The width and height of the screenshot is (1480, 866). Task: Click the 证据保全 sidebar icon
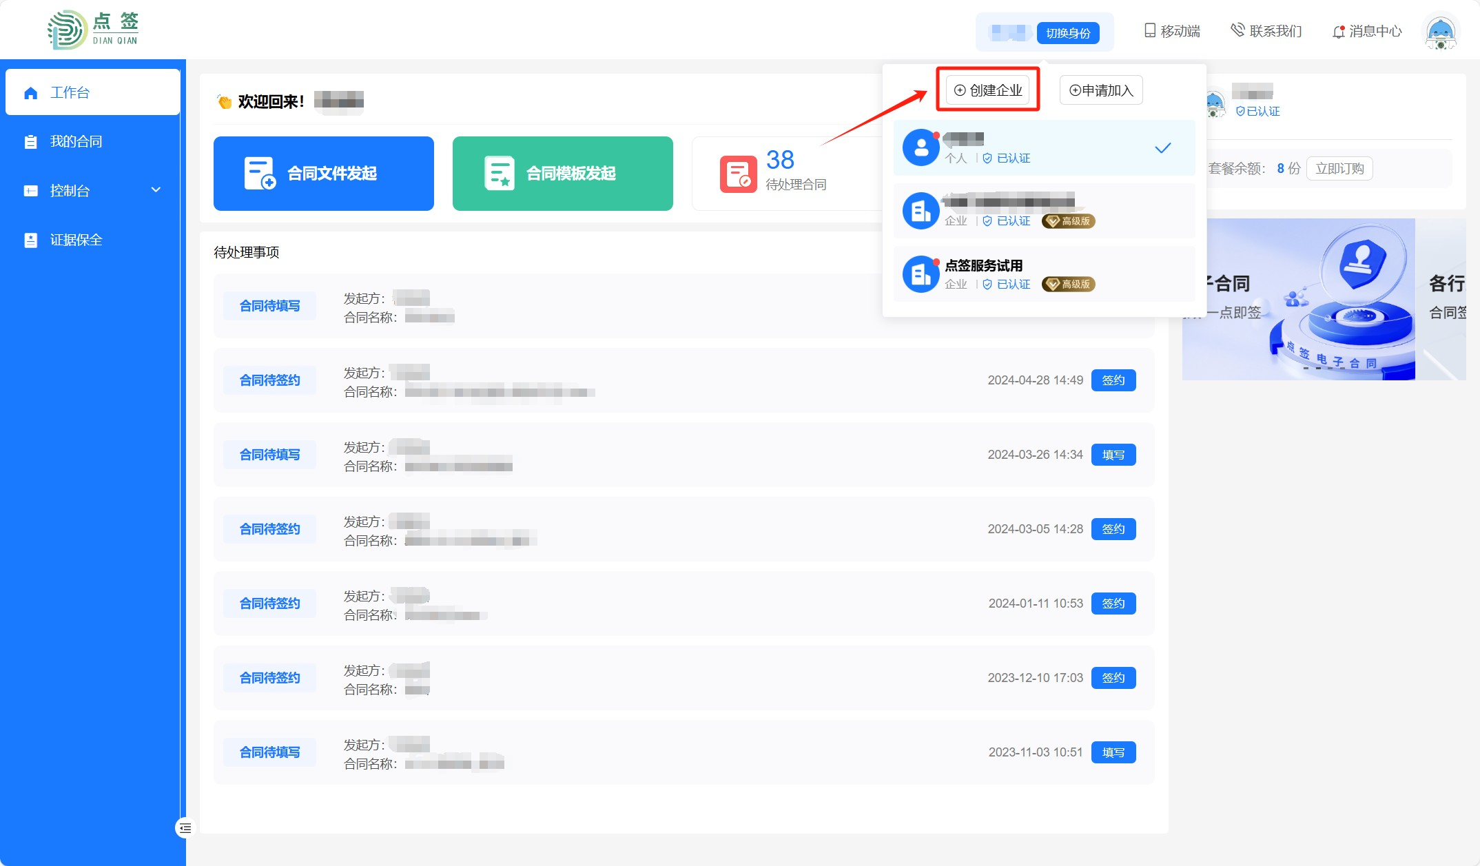30,240
